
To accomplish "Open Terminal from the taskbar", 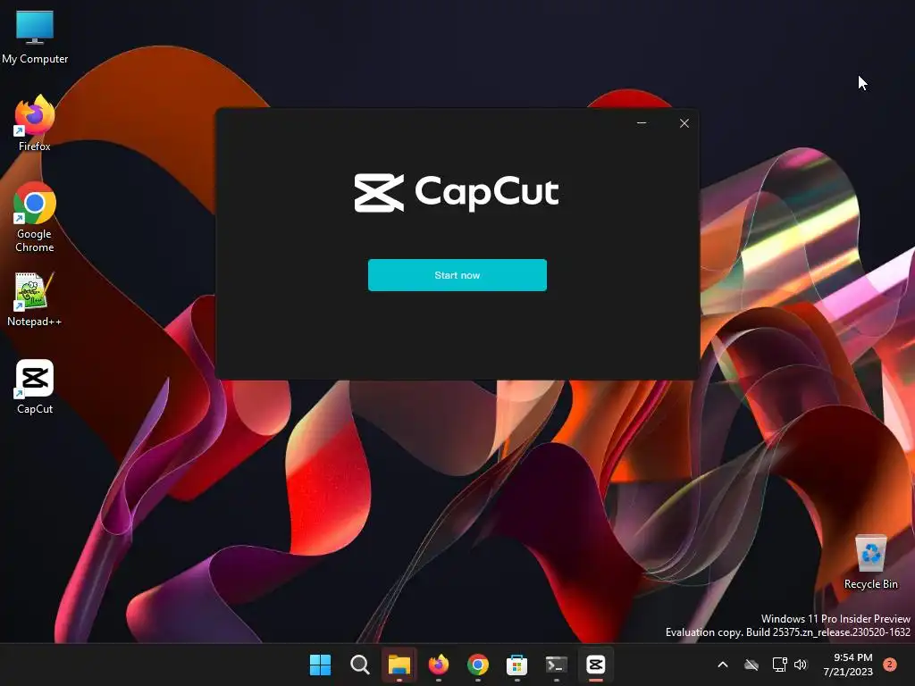I will click(556, 665).
